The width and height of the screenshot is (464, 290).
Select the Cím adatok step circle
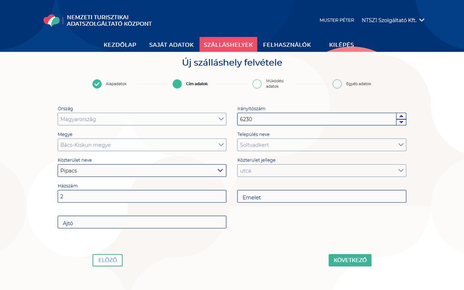pos(177,84)
